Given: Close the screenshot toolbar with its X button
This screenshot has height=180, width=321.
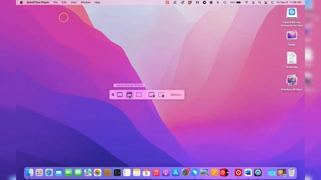Looking at the screenshot, I should (113, 94).
